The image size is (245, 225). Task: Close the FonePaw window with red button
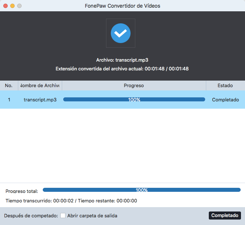click(x=5, y=6)
